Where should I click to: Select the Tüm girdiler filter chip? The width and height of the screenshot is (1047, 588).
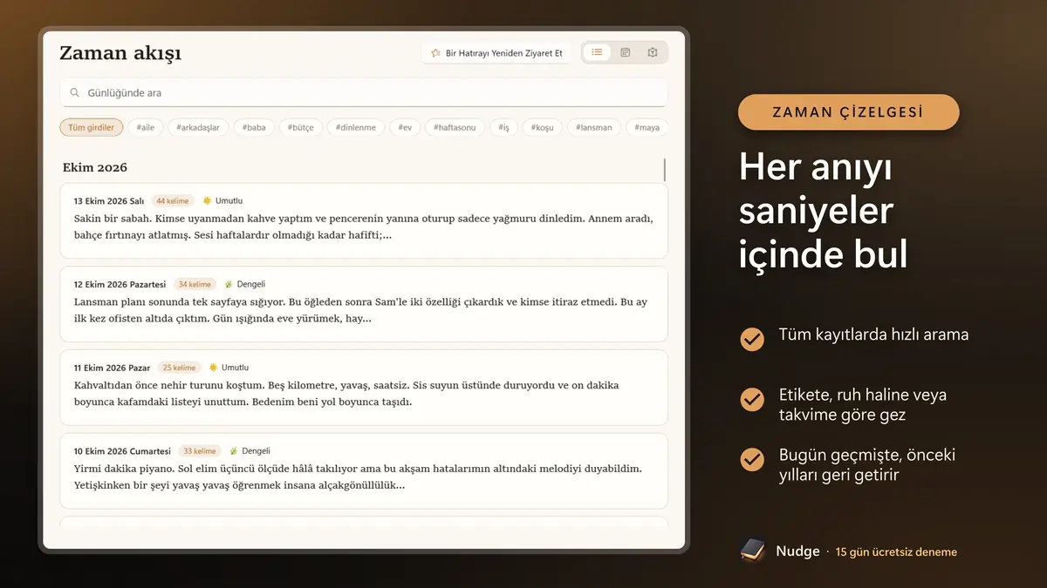[x=92, y=127]
